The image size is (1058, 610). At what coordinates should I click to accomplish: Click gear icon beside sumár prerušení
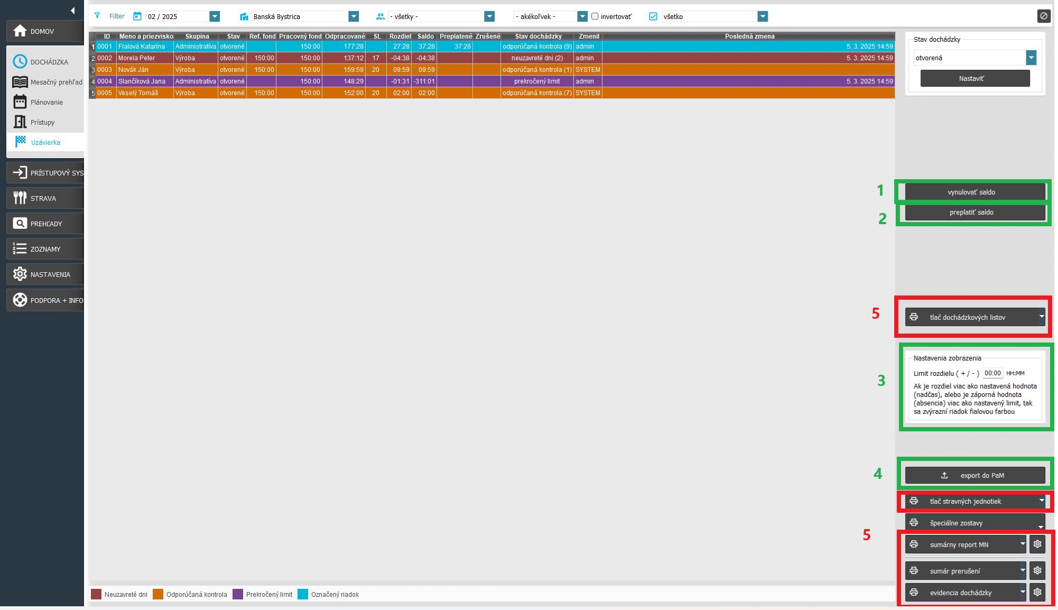pyautogui.click(x=1037, y=570)
